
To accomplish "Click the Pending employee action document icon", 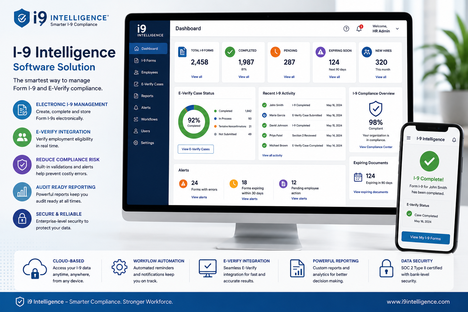I will (x=283, y=184).
